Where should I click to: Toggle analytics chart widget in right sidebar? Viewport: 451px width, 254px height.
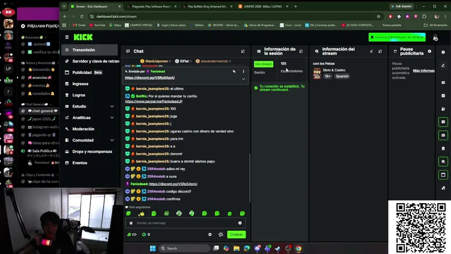click(443, 96)
